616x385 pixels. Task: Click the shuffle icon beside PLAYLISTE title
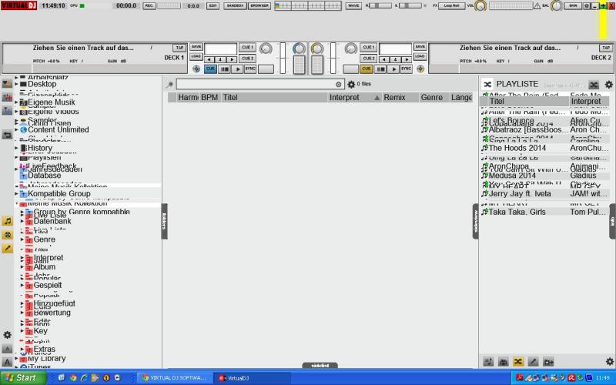click(x=487, y=84)
